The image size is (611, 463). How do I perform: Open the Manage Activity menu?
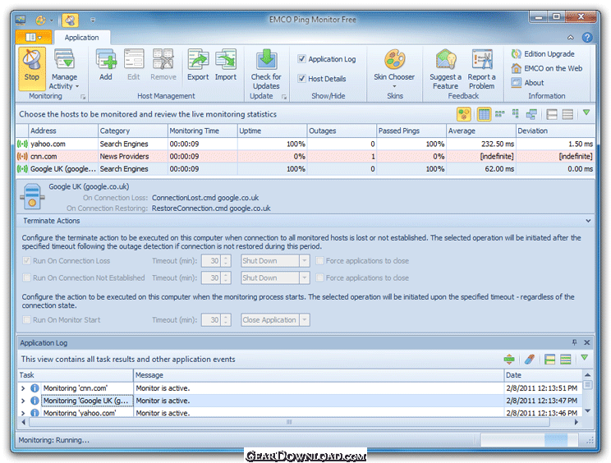click(x=64, y=69)
